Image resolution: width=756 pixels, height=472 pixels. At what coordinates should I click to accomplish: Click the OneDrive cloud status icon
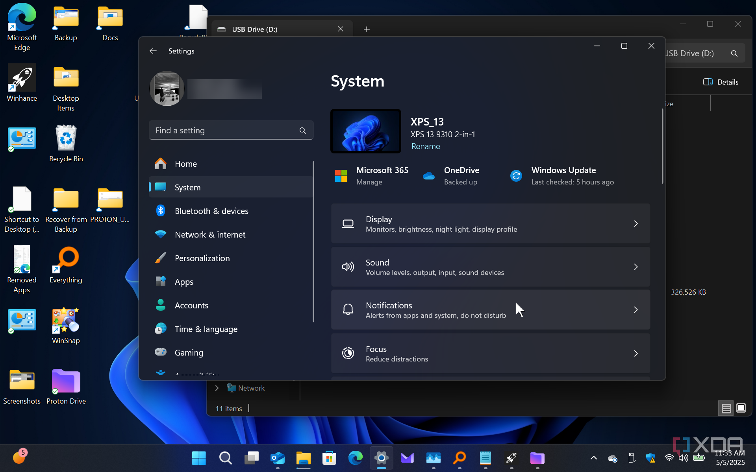(429, 176)
